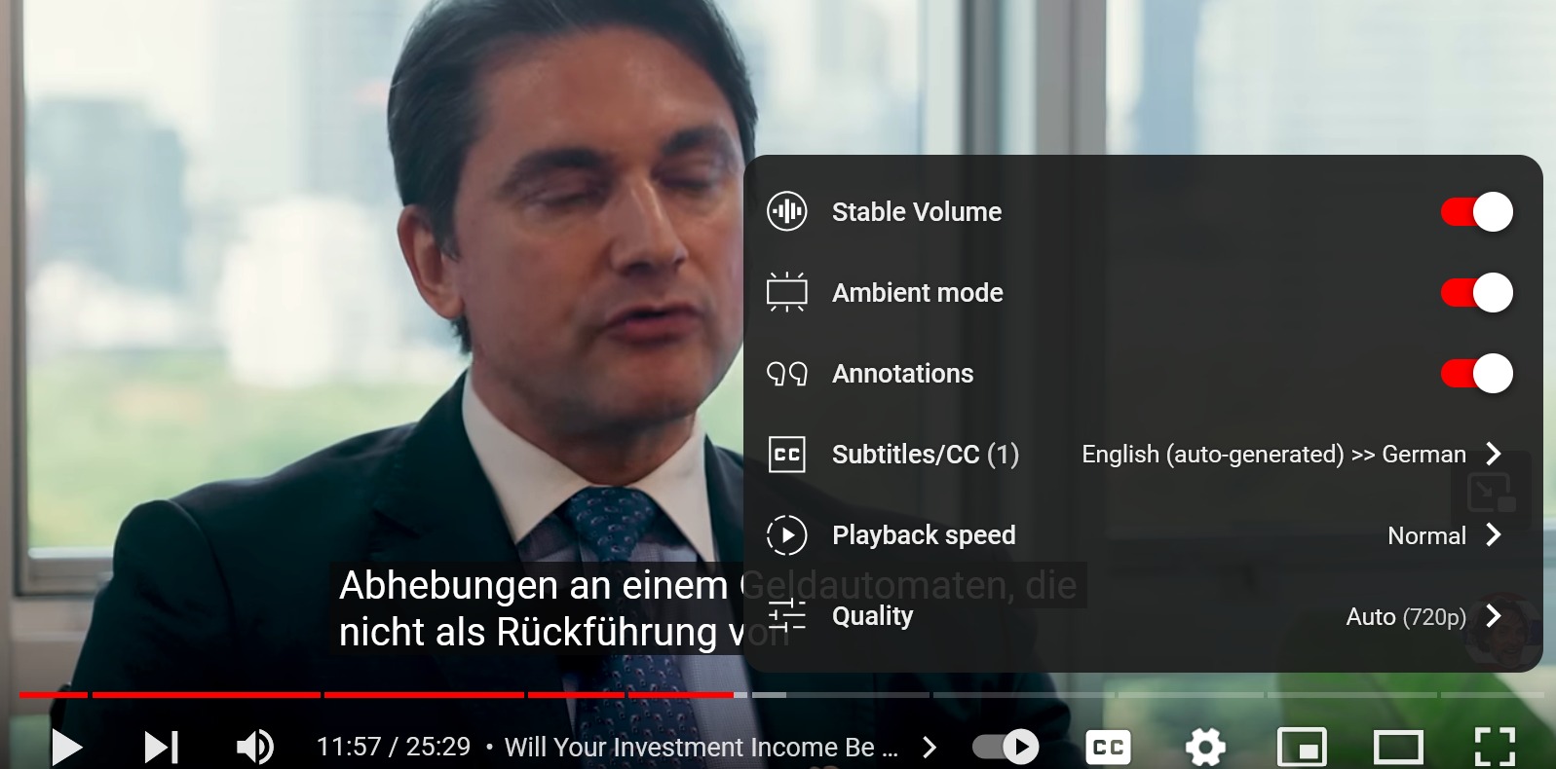The width and height of the screenshot is (1556, 769).
Task: Click the play button
Action: click(66, 747)
